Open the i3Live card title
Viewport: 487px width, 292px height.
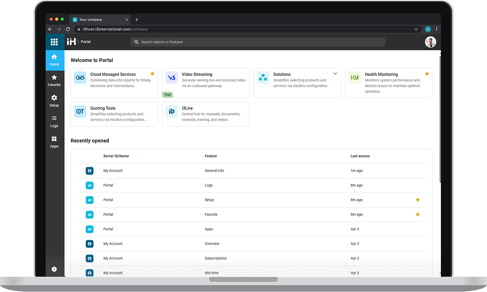coord(187,108)
